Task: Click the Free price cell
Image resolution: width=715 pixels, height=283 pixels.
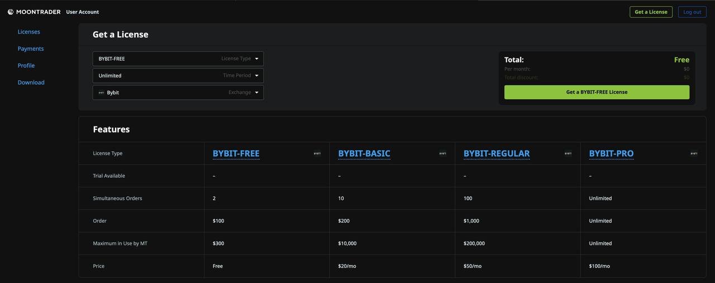Action: click(218, 266)
